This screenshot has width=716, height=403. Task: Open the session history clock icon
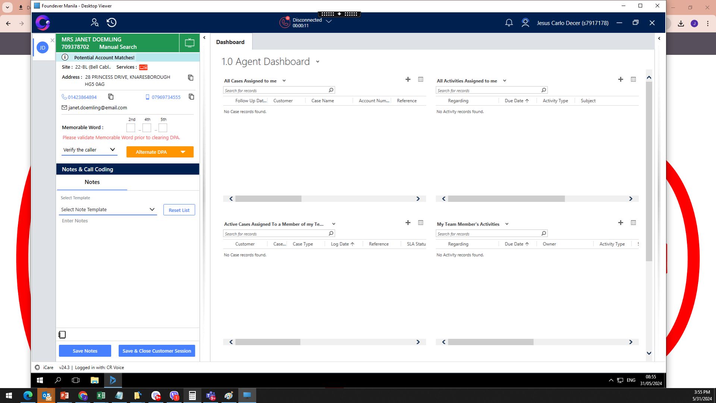click(x=112, y=23)
